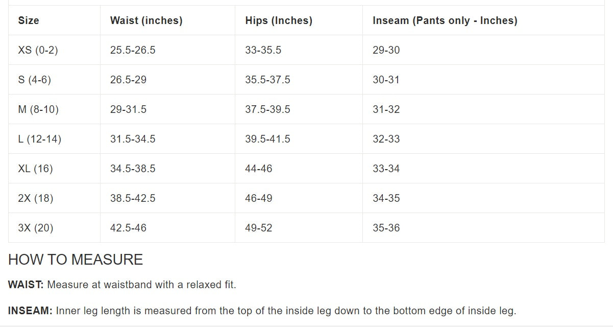This screenshot has width=613, height=327.
Task: Click hips value 37.5-39.5
Action: (x=267, y=109)
